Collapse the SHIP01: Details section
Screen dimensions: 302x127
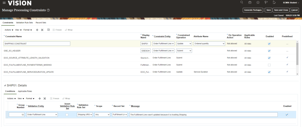pyautogui.click(x=4, y=85)
